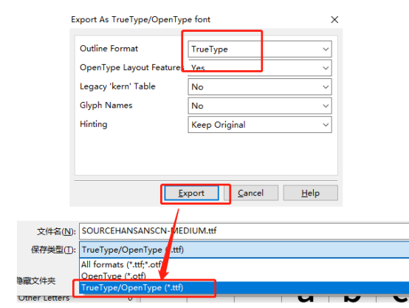Select TrueType/OpenType (*.ttf) list entry
This screenshot has width=409, height=308.
244,287
